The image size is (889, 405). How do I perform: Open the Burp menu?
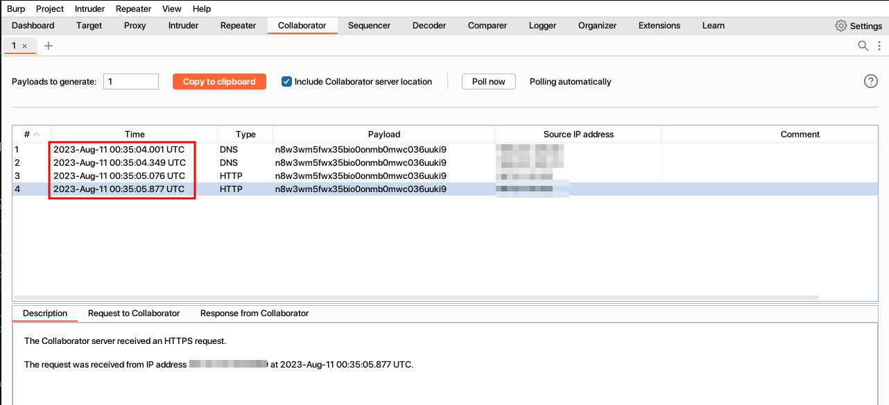click(x=16, y=8)
